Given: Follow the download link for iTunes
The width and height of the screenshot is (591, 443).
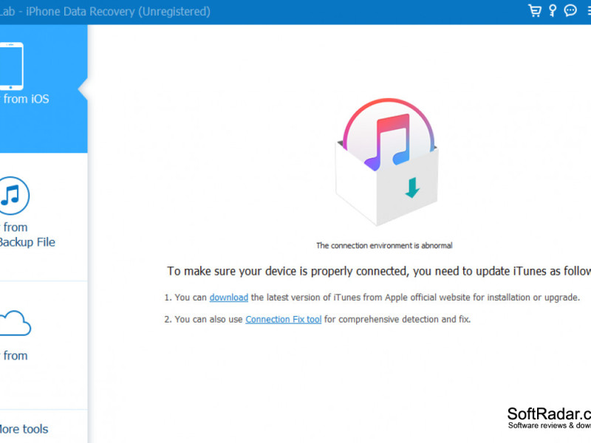Looking at the screenshot, I should pos(229,298).
